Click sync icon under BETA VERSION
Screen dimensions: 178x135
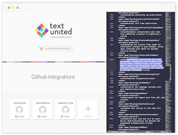pos(39,116)
